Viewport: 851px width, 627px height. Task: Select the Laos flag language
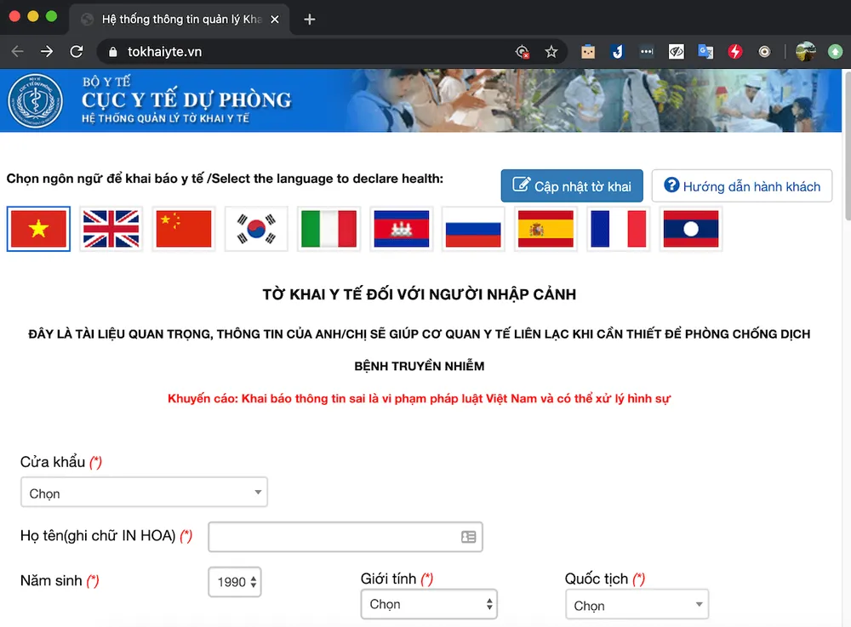coord(690,229)
